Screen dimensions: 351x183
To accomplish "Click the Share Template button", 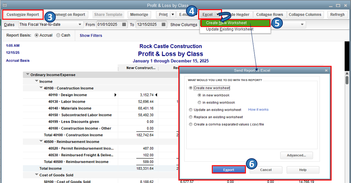I will (x=108, y=14).
